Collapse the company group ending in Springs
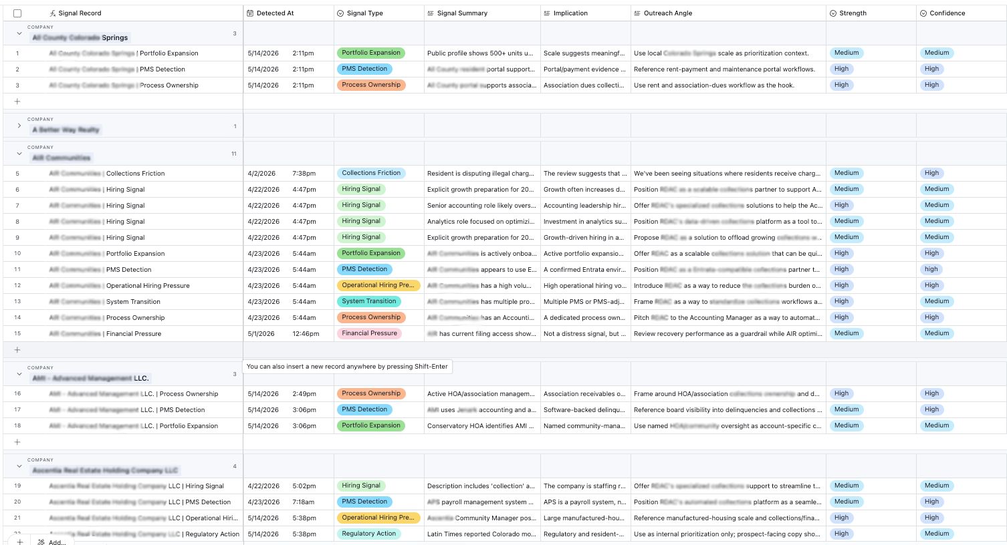Screen dimensions: 1007x545 coord(19,33)
